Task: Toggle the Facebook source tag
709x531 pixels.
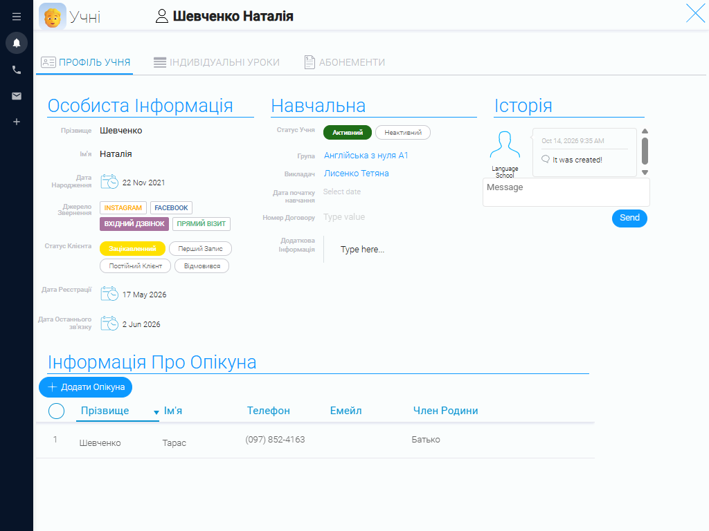Action: (x=171, y=207)
